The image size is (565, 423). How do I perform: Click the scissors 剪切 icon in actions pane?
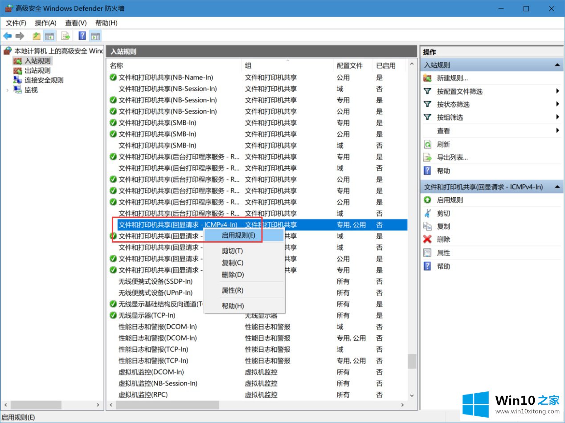coord(428,213)
